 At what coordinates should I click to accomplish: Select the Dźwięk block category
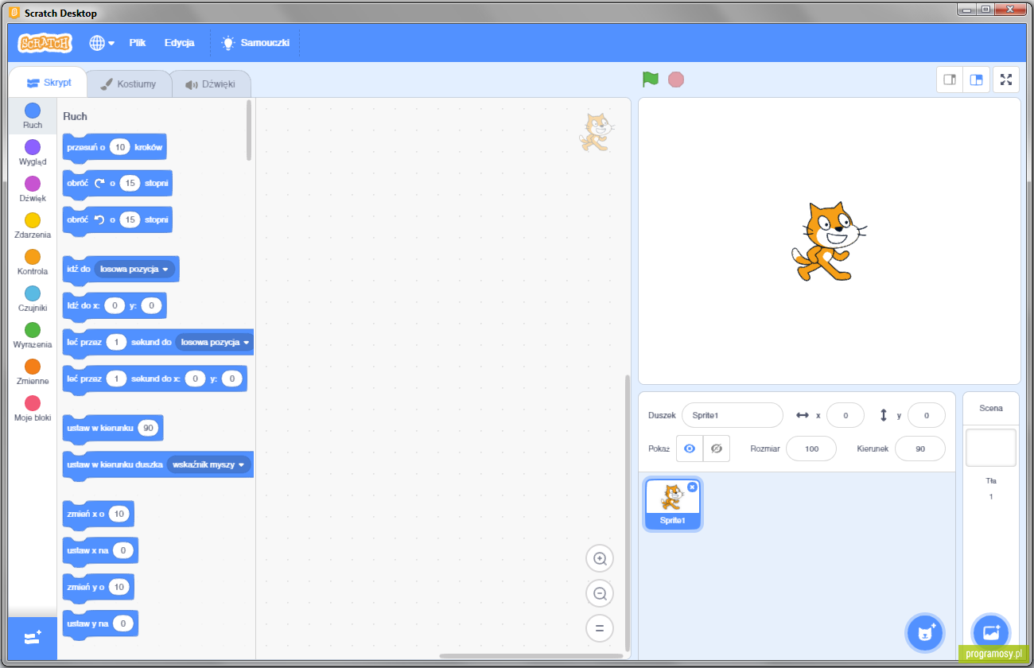[x=33, y=189]
